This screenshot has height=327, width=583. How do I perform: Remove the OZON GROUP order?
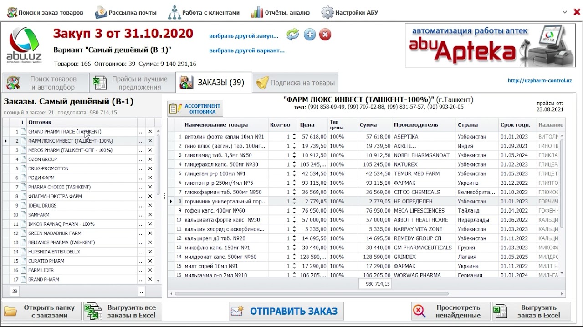click(150, 159)
